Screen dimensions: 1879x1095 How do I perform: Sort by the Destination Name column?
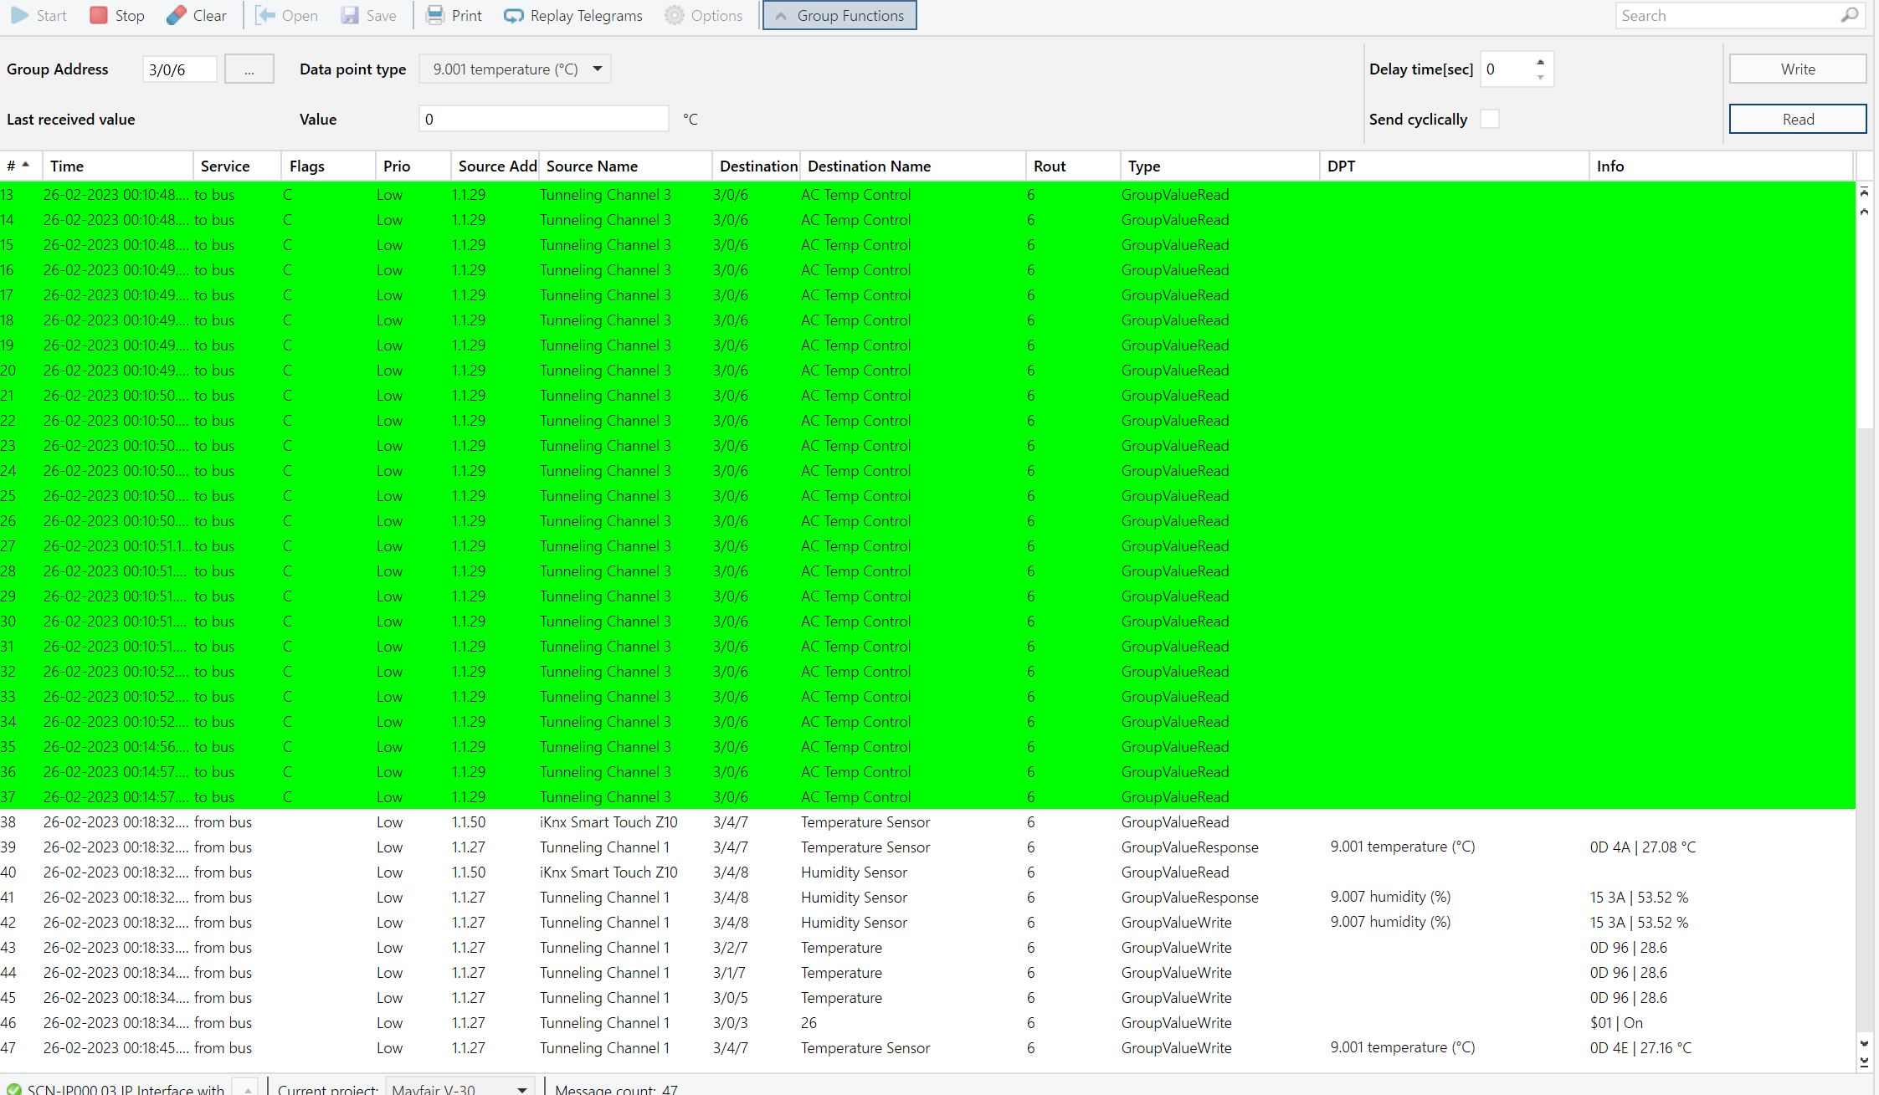point(869,166)
